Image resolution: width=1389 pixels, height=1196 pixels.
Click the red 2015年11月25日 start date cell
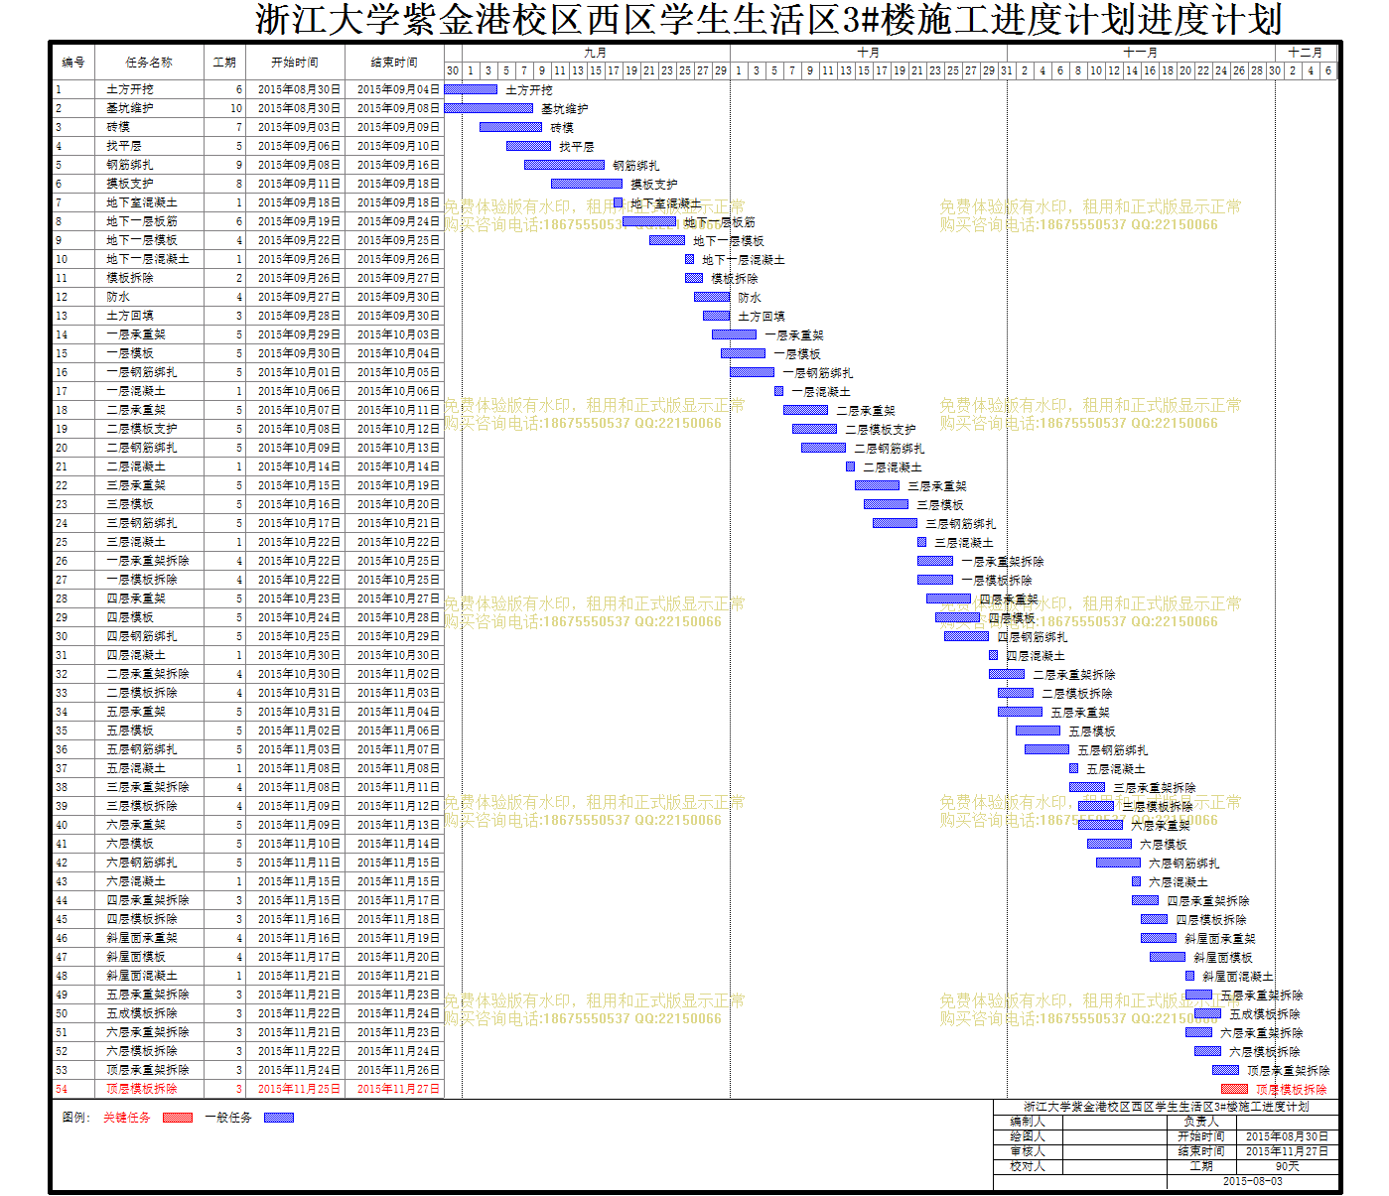coord(295,1089)
